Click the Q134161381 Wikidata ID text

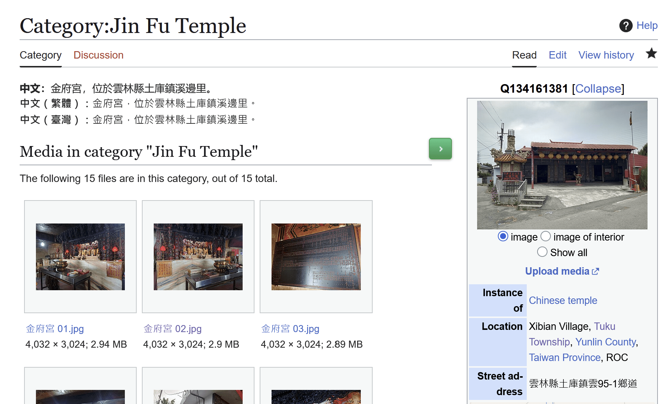tap(534, 89)
